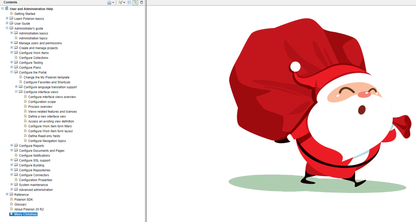Click book icon beside User and Administration Help
This screenshot has height=222, width=416.
tap(7, 9)
